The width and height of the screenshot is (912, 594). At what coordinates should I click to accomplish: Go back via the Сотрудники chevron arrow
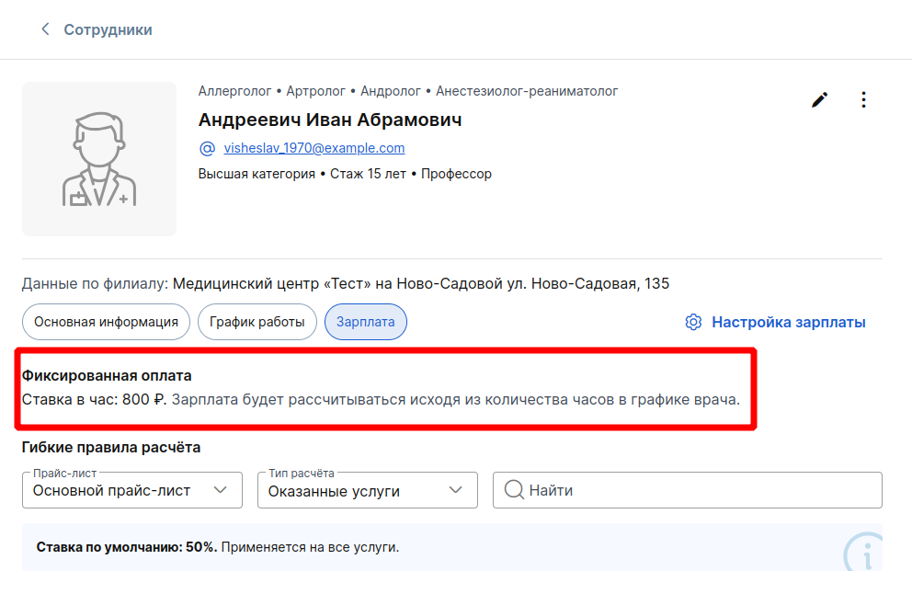click(45, 29)
